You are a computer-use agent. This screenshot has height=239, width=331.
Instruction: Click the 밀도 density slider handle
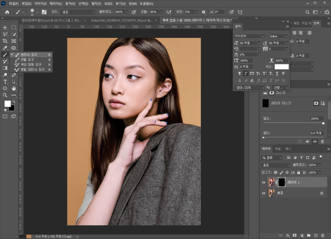pyautogui.click(x=323, y=123)
